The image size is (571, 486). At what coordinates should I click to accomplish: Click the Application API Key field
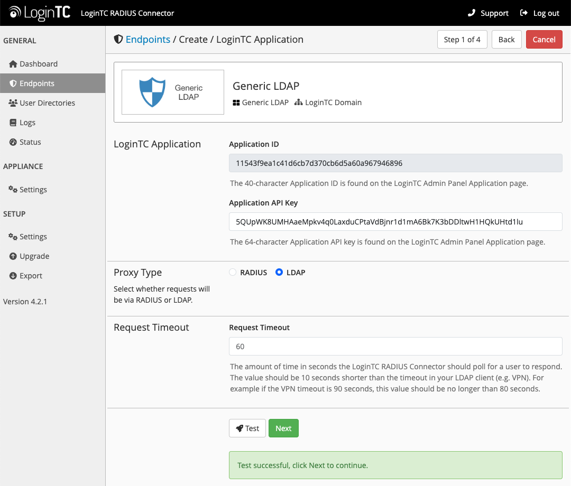(x=395, y=222)
